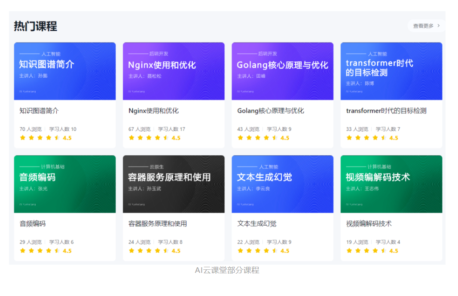Open the transformer时代的目标检测 course banner

[x=391, y=71]
